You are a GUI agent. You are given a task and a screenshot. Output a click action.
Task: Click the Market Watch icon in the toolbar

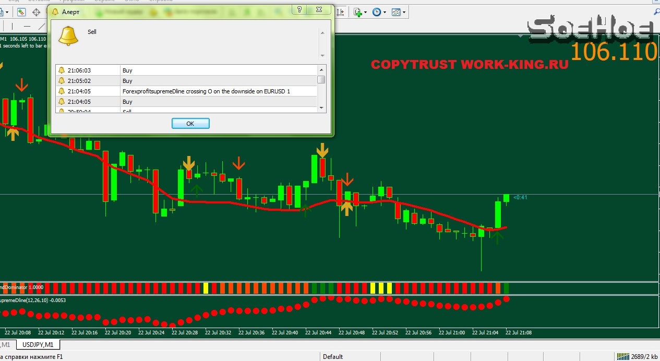(x=20, y=12)
